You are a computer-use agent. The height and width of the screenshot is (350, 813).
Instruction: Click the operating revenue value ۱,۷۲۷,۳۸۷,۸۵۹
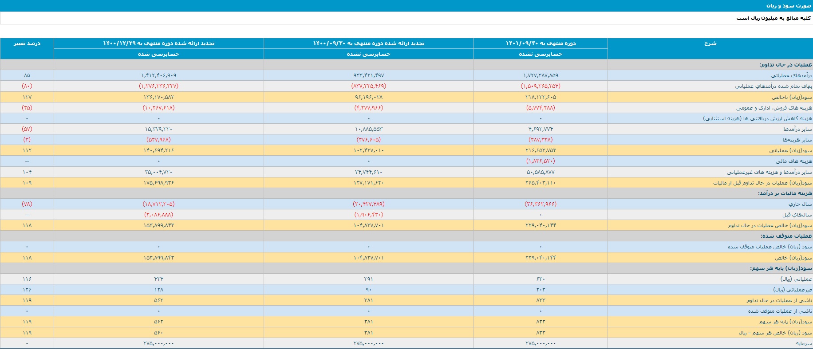tap(541, 75)
